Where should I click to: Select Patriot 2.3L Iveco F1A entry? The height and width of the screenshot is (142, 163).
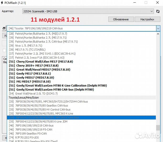click(x=81, y=58)
